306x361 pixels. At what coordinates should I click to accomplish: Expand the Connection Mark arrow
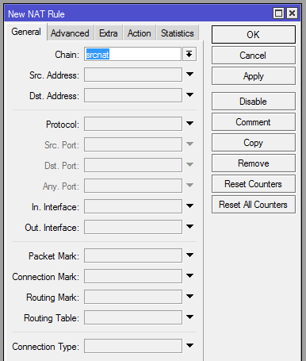[189, 276]
